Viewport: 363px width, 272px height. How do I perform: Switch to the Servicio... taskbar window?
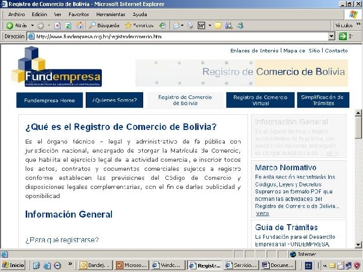pos(241,265)
